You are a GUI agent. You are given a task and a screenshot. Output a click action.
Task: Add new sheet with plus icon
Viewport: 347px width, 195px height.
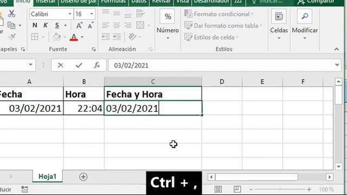(x=83, y=177)
